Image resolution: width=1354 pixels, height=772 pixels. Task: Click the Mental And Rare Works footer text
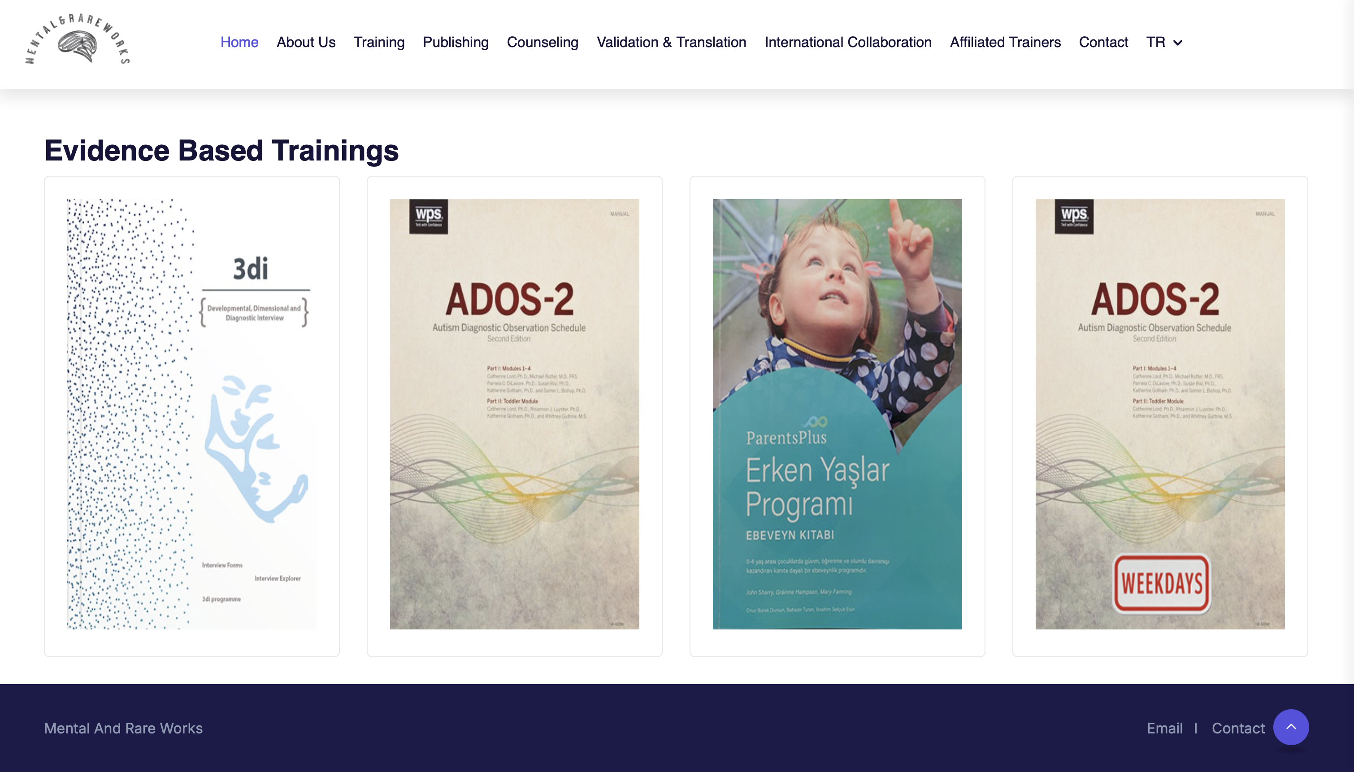coord(123,728)
